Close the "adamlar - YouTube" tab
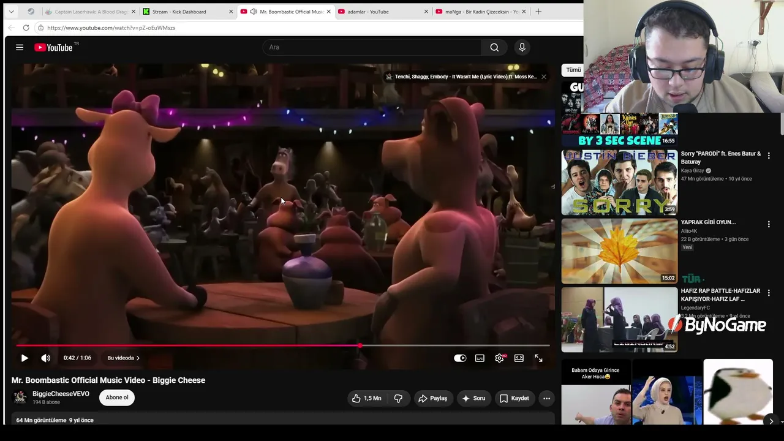This screenshot has height=441, width=784. pos(426,12)
